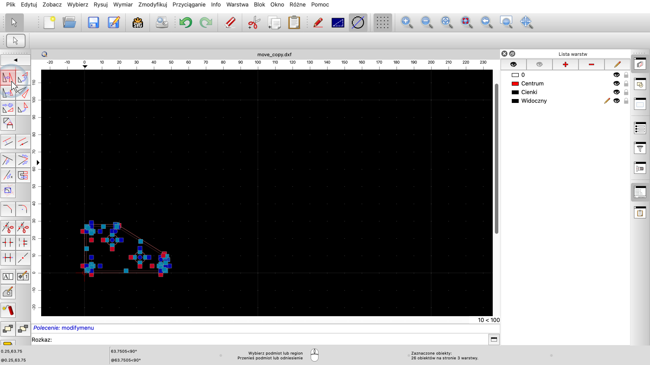
Task: Collapse the tools back arrow
Action: coord(16,60)
